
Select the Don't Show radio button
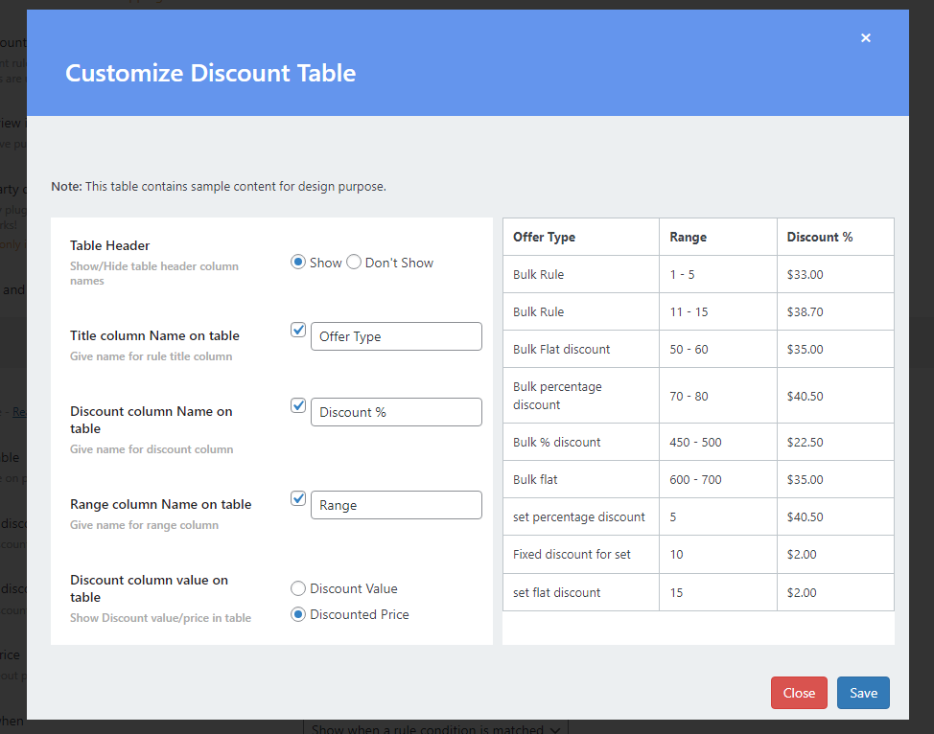coord(354,262)
